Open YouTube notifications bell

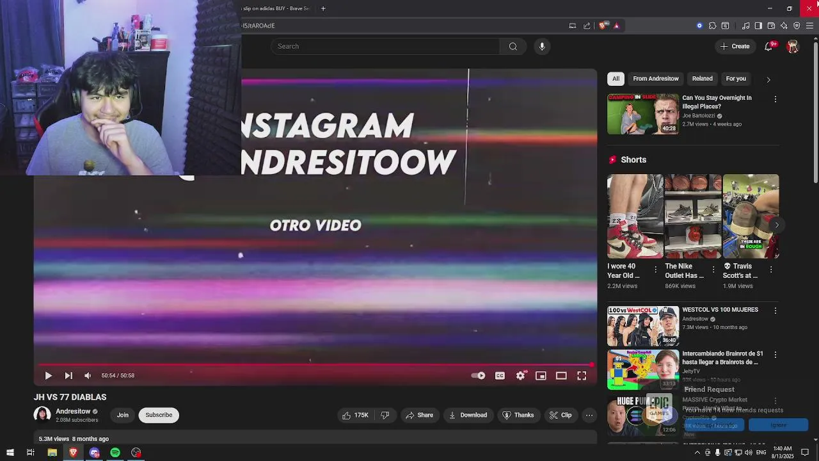click(x=768, y=46)
